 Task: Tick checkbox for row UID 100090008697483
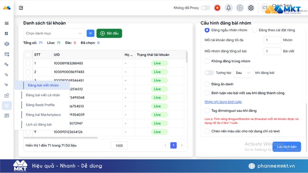click(28, 72)
